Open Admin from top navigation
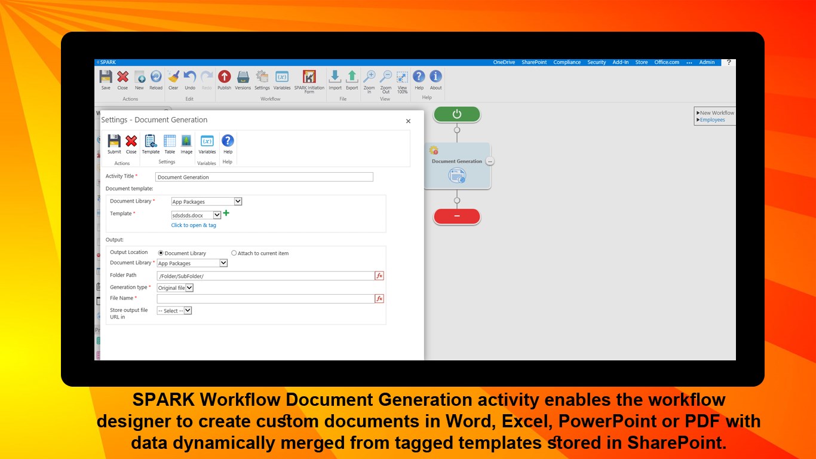The width and height of the screenshot is (816, 459). [707, 62]
